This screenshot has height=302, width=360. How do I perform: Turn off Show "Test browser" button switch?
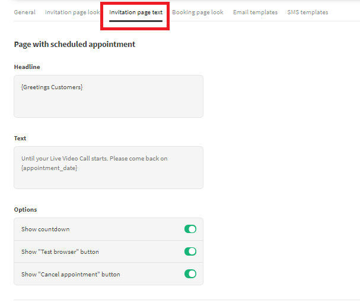click(190, 251)
